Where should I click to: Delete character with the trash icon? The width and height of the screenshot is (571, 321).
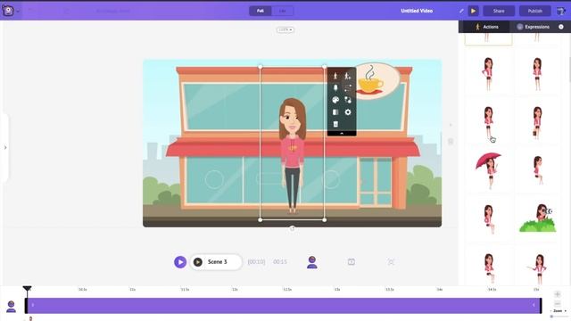click(335, 124)
